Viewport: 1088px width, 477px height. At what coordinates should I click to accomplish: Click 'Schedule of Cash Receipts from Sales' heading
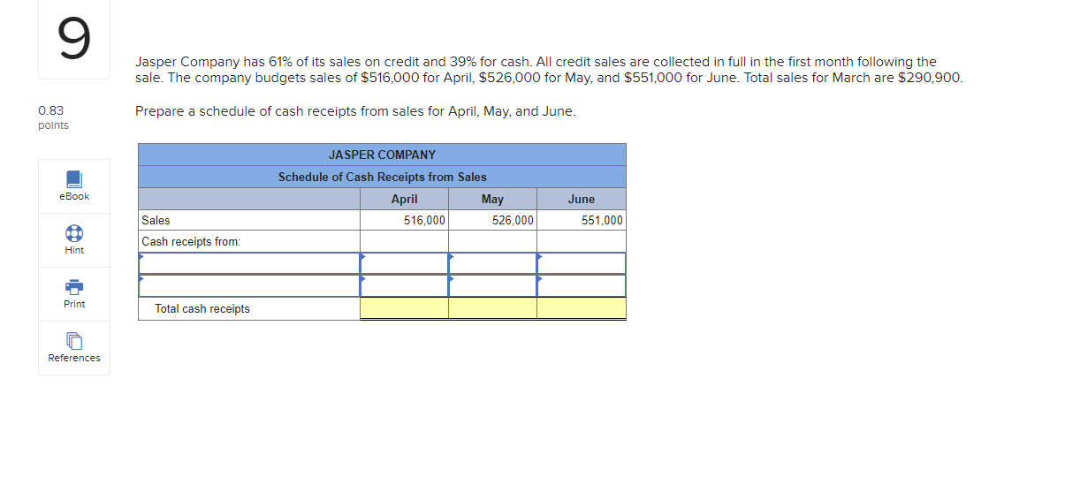[382, 177]
